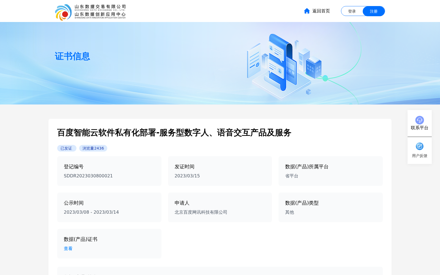
Task: Click the 省平台 platform value
Action: click(292, 176)
